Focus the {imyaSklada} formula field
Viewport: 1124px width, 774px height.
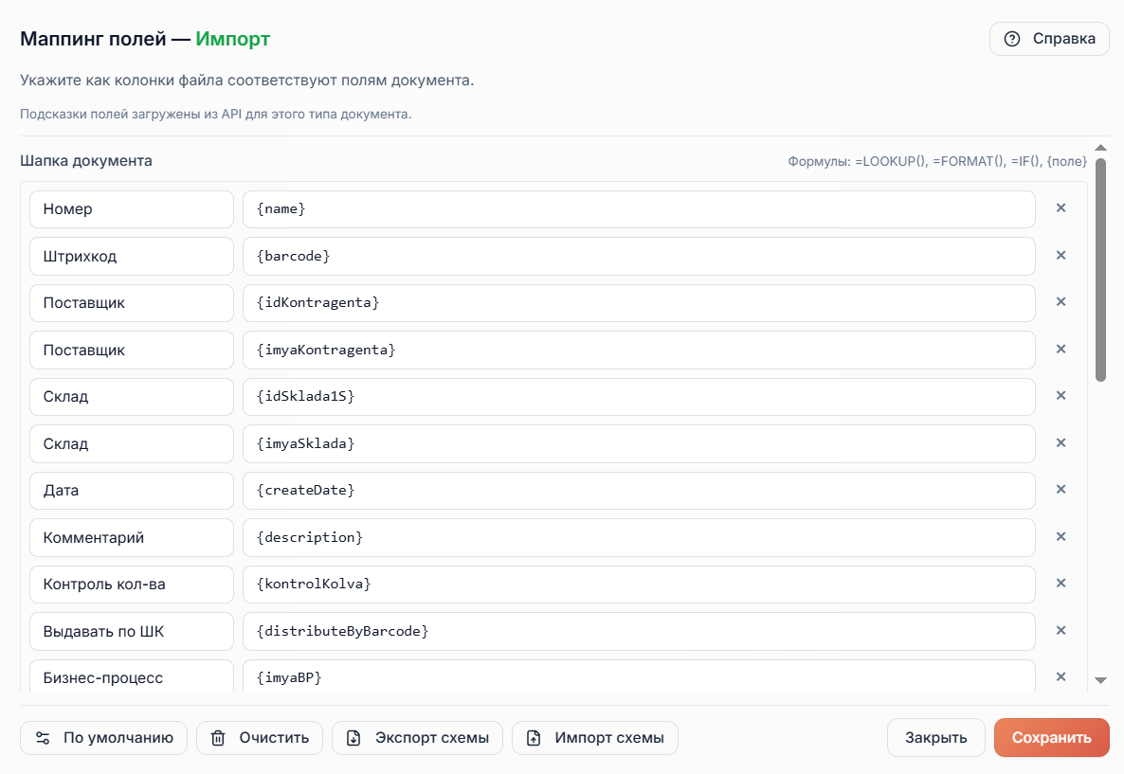click(639, 443)
